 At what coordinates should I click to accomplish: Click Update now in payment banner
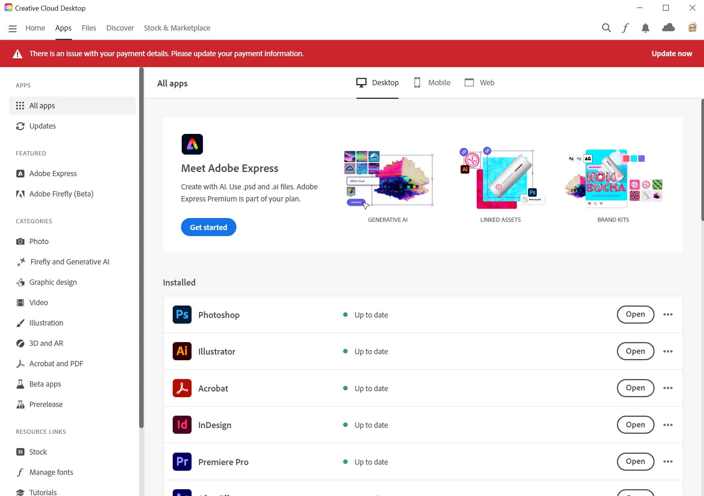click(x=672, y=54)
